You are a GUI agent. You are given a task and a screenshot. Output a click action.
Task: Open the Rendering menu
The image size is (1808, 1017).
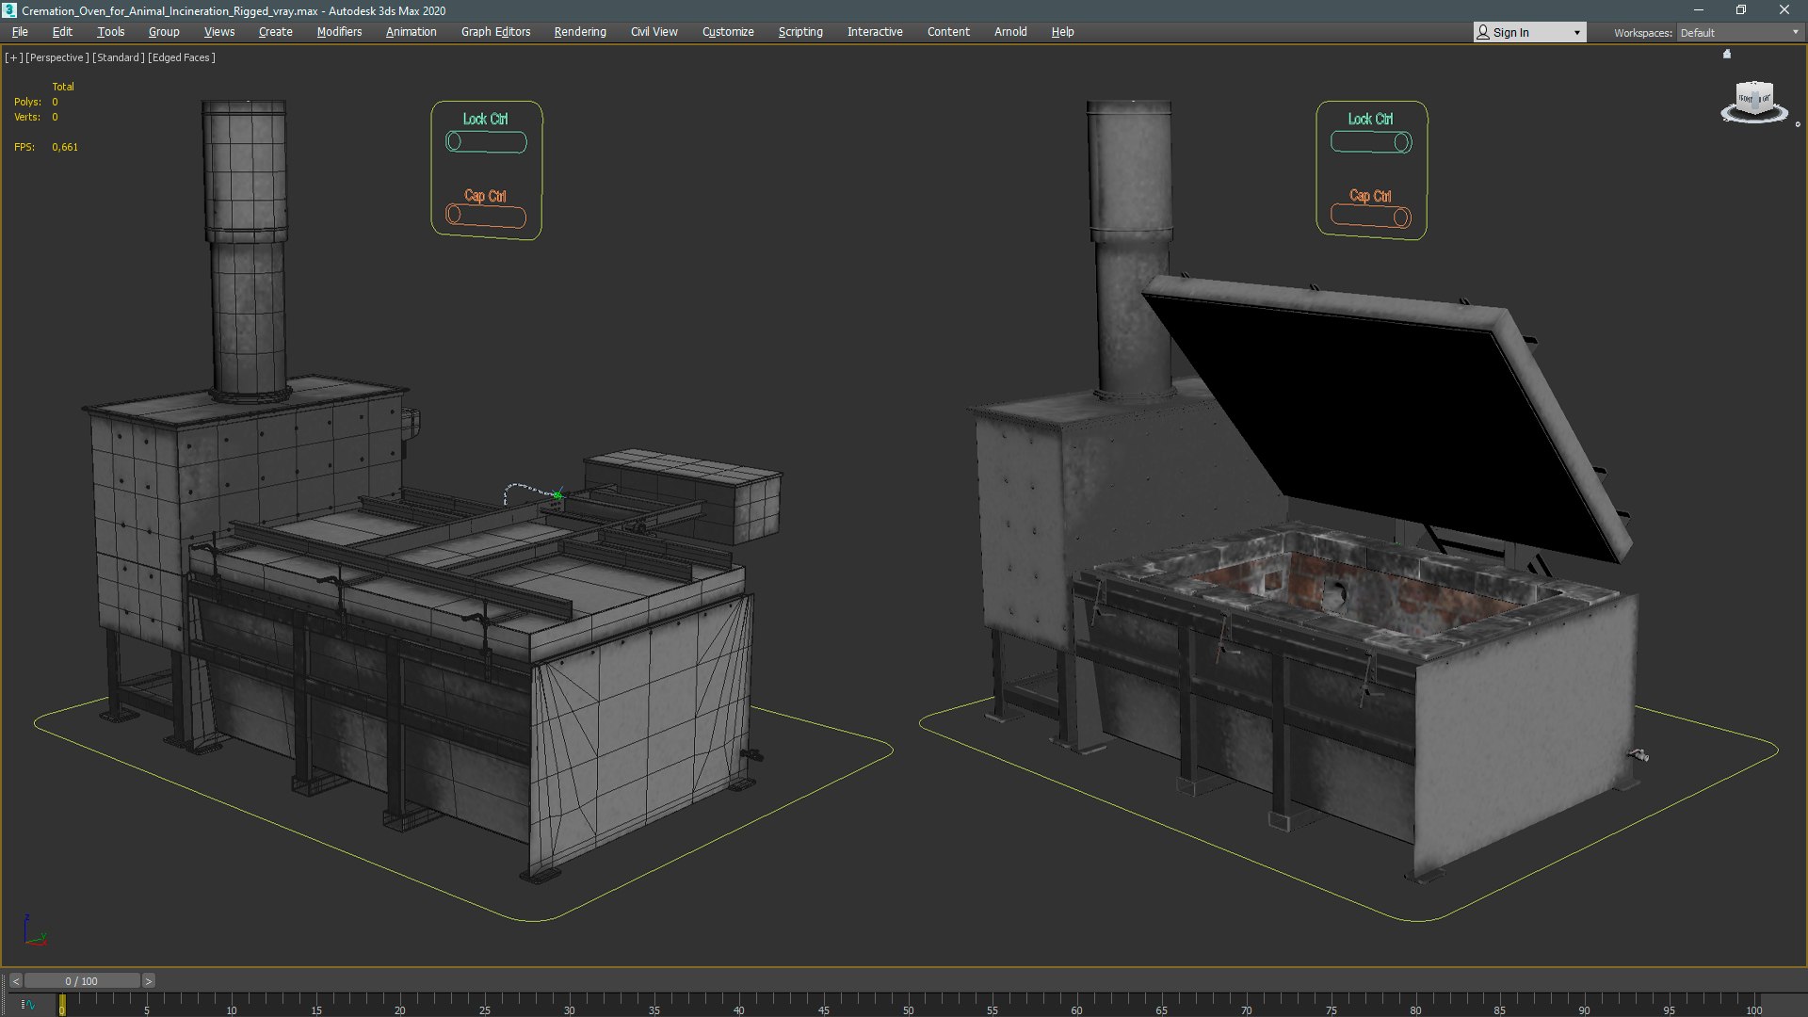pyautogui.click(x=580, y=31)
